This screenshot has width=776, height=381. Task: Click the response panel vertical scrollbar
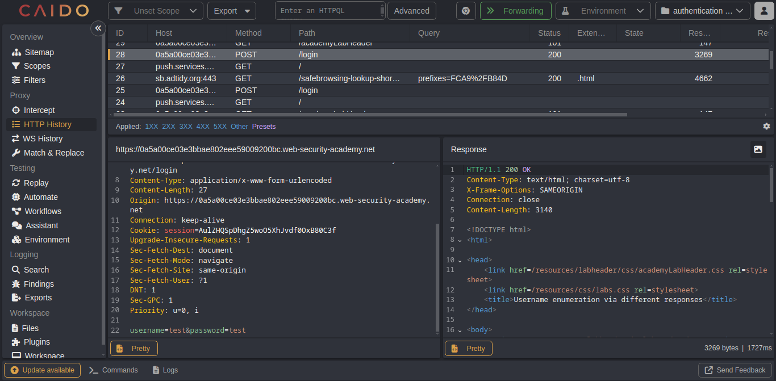point(771,185)
